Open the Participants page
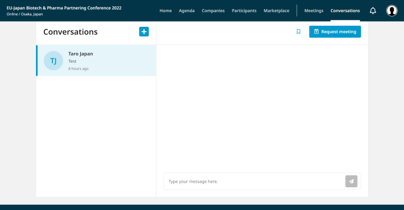The width and height of the screenshot is (404, 210). click(244, 11)
